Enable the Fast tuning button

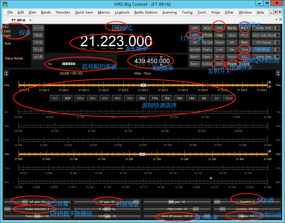[x=219, y=35]
